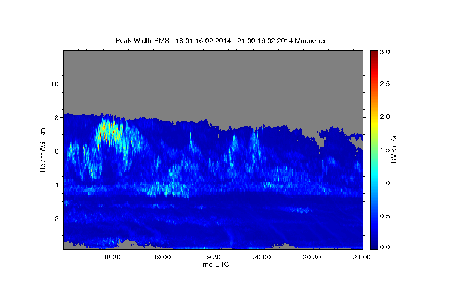
Task: Click the plot title 'Peak Width RMS' text
Action: (x=142, y=41)
